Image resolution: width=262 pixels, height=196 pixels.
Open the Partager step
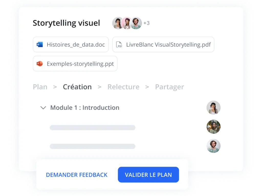[169, 87]
